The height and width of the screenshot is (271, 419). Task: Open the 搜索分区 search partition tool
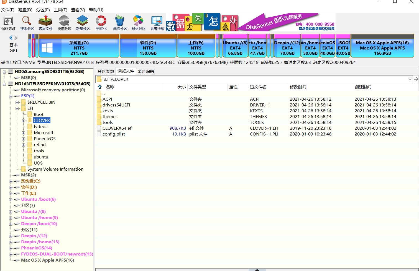tap(27, 23)
